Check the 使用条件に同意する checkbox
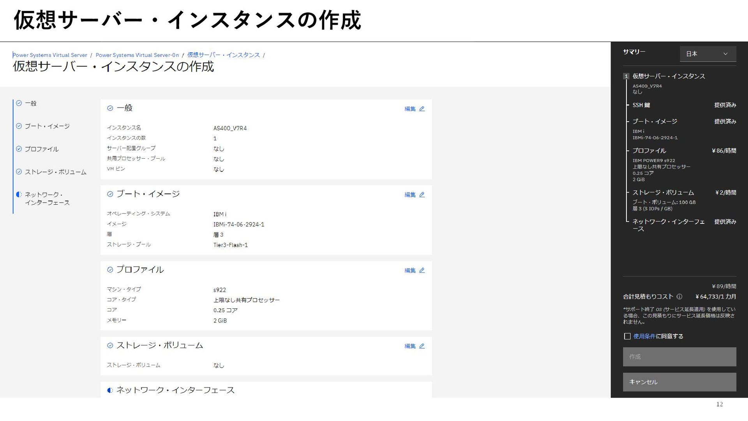The image size is (748, 421). pos(627,336)
